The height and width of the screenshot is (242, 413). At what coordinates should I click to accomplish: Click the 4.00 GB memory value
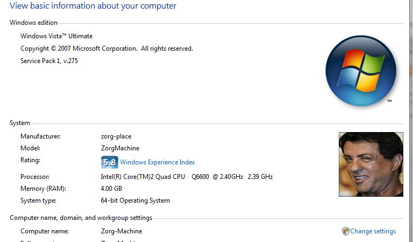coord(111,189)
